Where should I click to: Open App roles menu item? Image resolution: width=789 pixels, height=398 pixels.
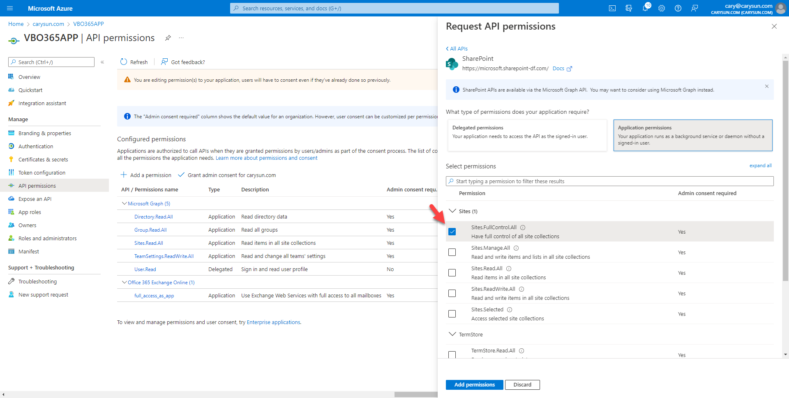pyautogui.click(x=30, y=212)
